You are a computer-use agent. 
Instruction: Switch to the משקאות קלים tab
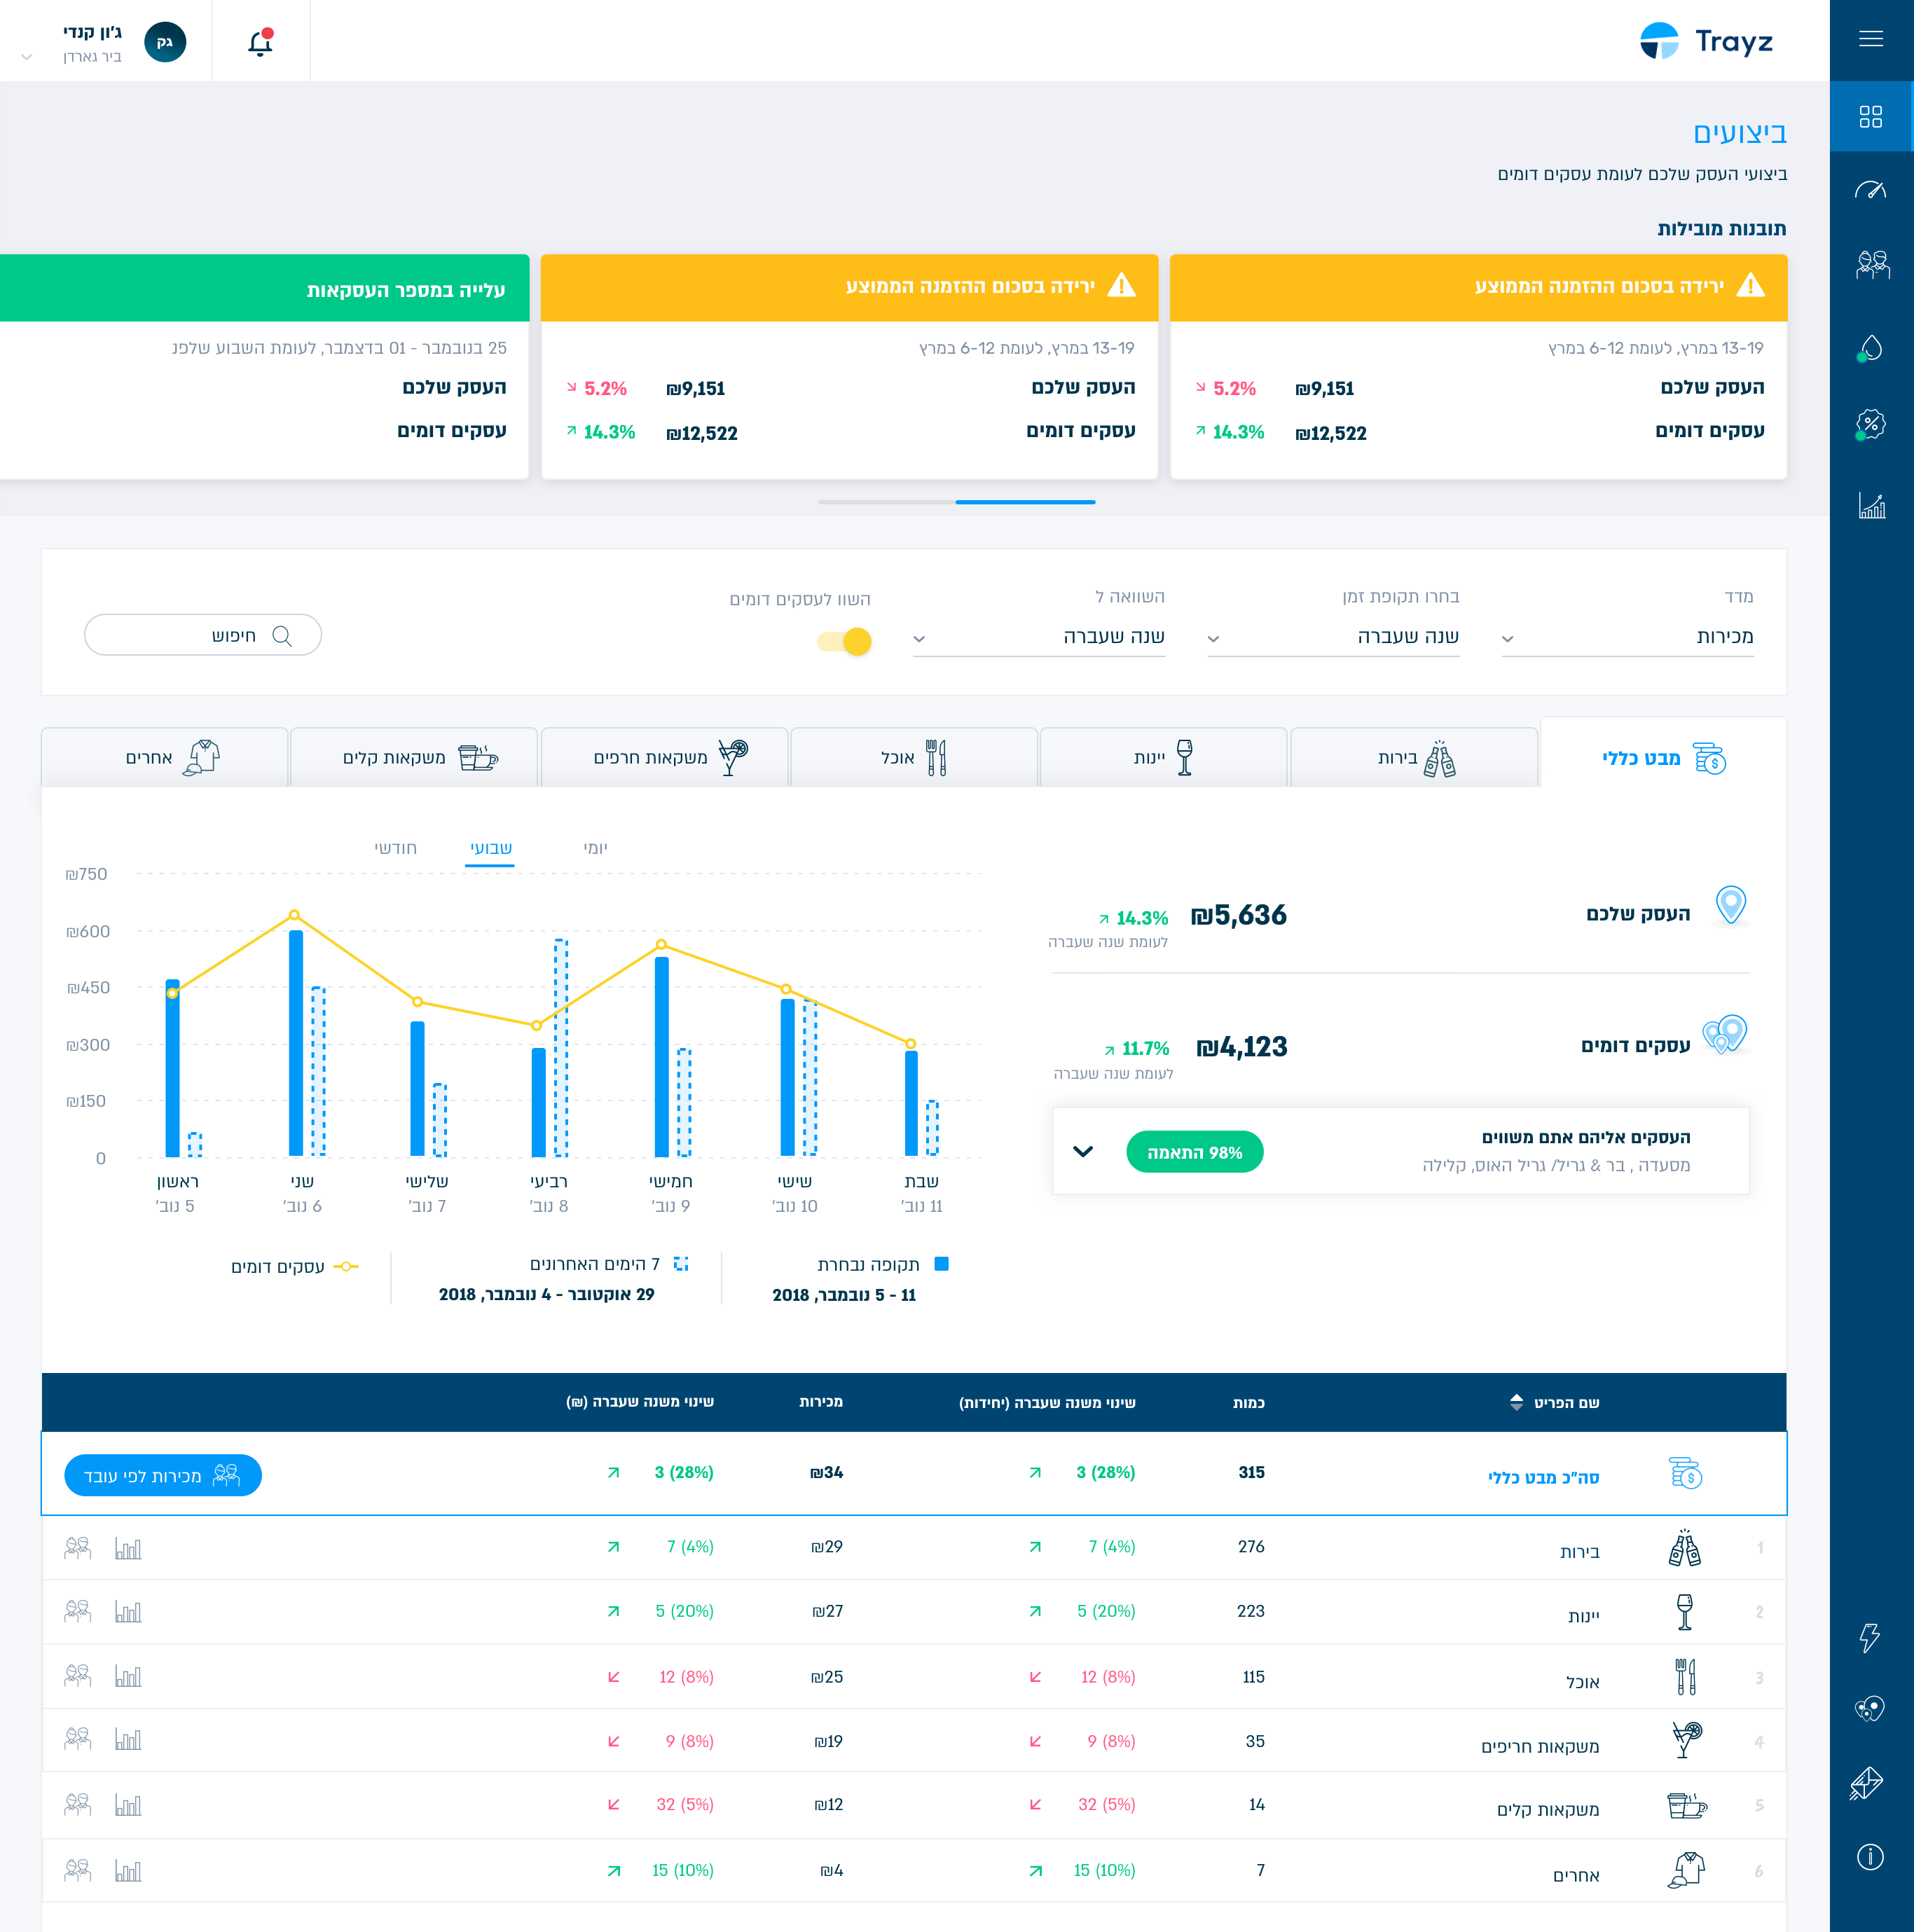413,758
